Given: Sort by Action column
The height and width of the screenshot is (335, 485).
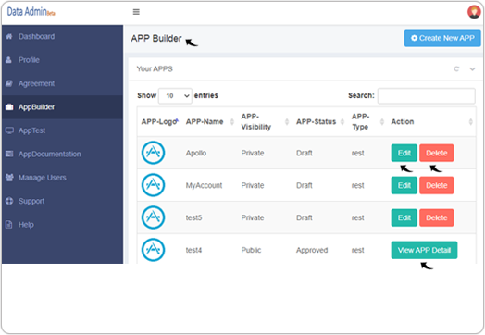Looking at the screenshot, I should (x=431, y=121).
